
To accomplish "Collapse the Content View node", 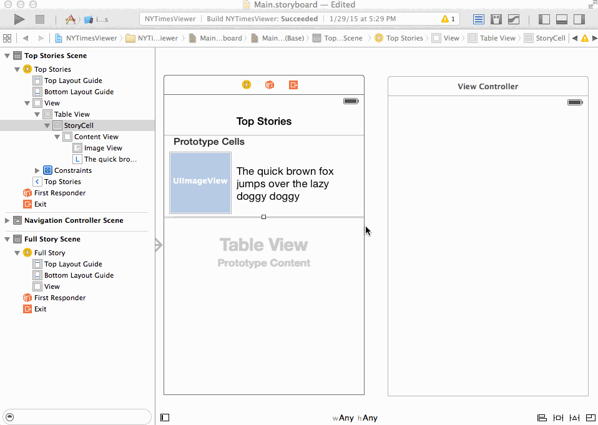I will [57, 137].
